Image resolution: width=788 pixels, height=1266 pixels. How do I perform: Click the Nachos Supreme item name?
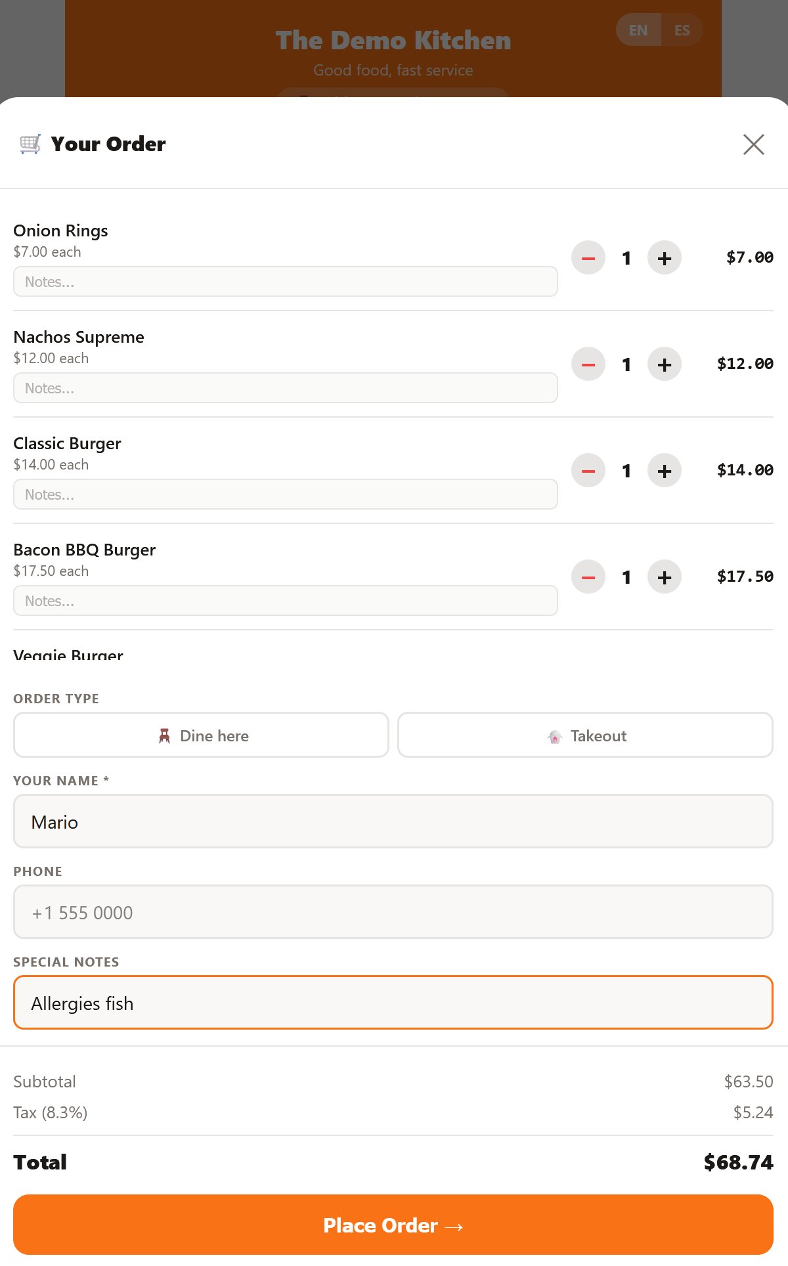79,337
